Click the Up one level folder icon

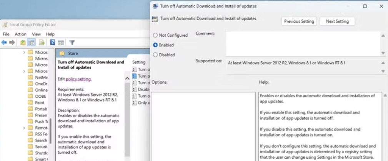pos(23,43)
